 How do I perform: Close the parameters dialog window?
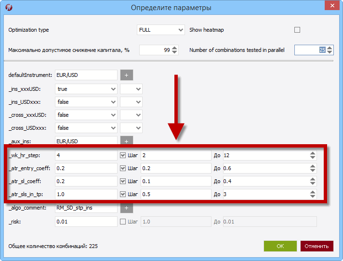click(332, 5)
